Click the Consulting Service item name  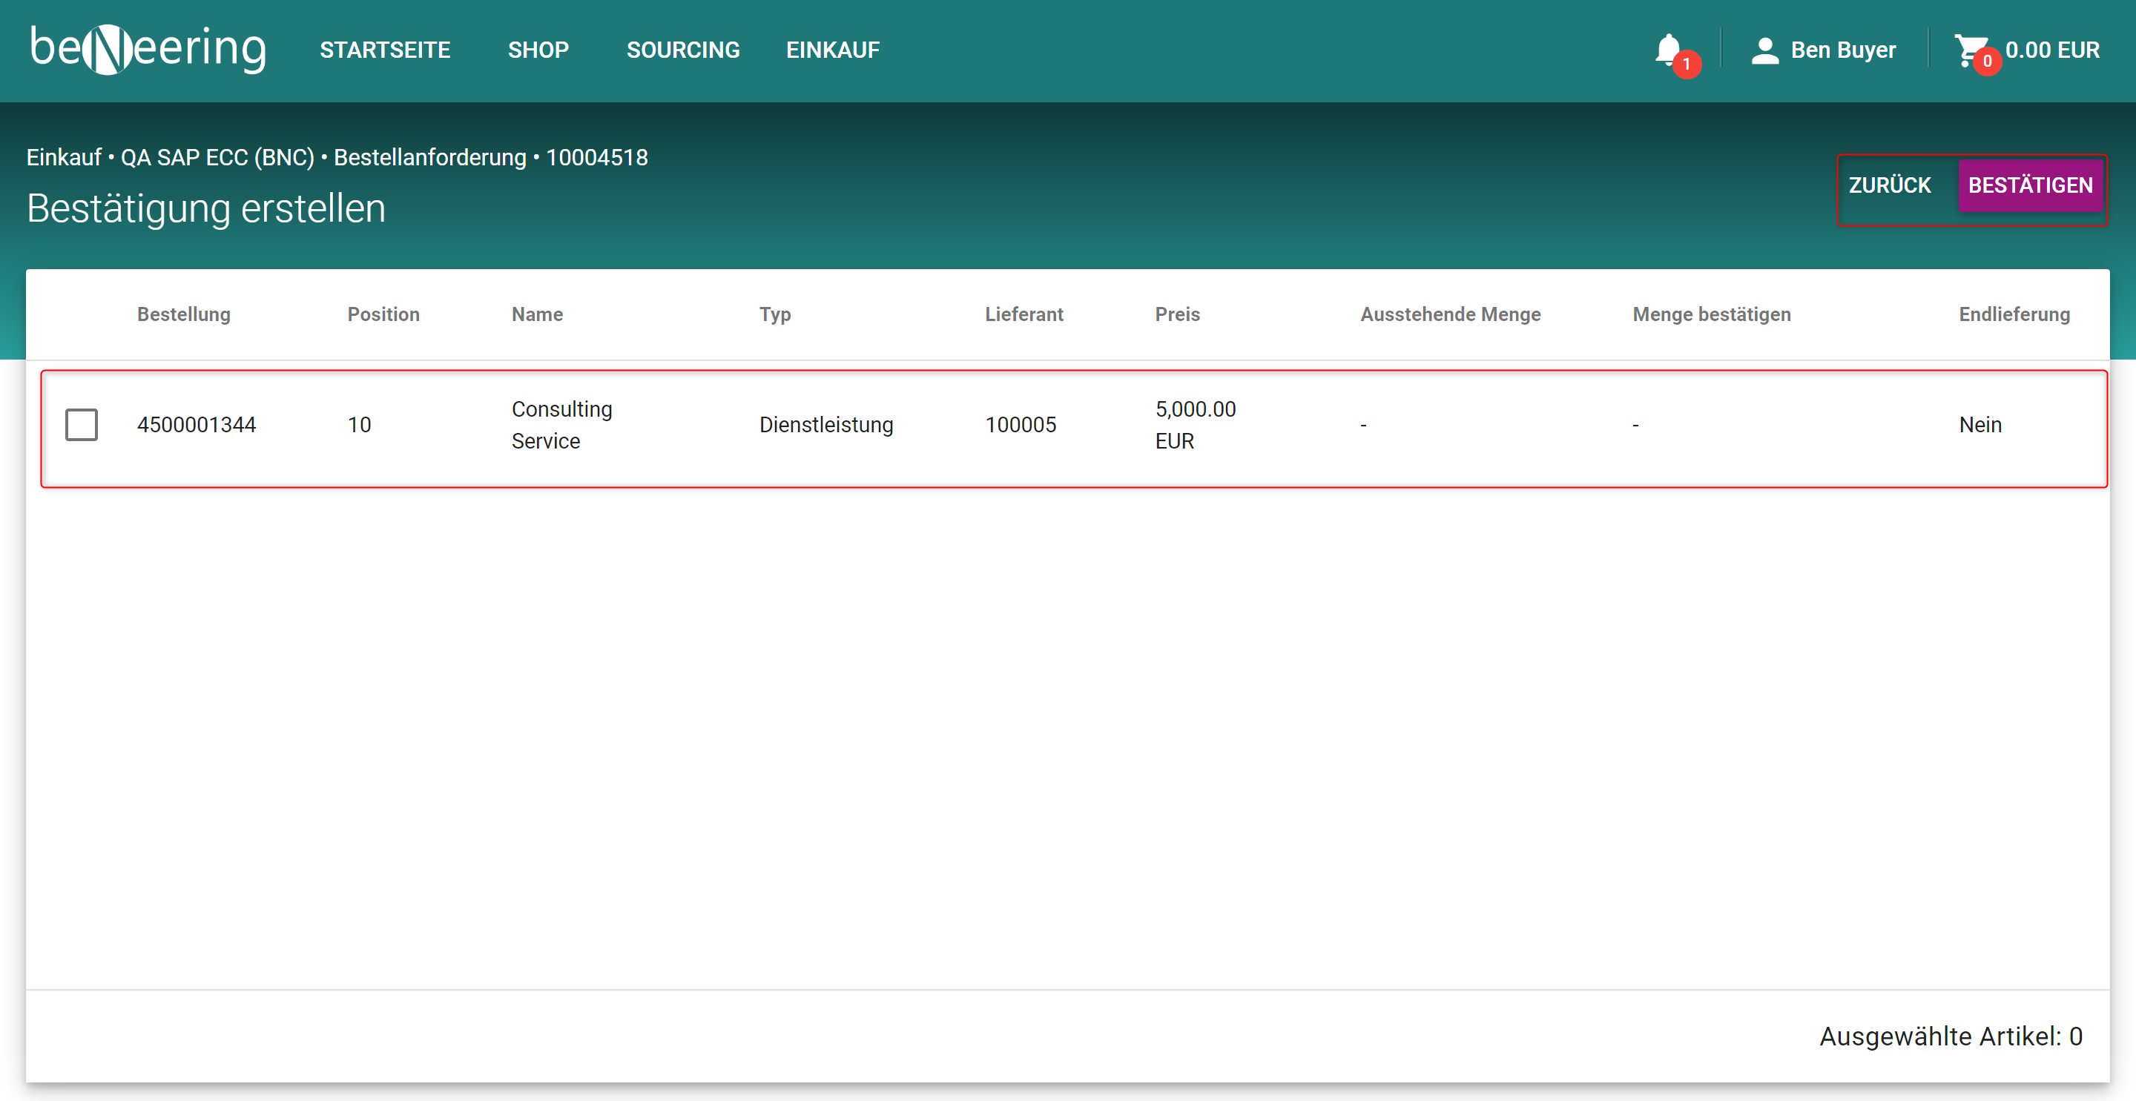561,425
